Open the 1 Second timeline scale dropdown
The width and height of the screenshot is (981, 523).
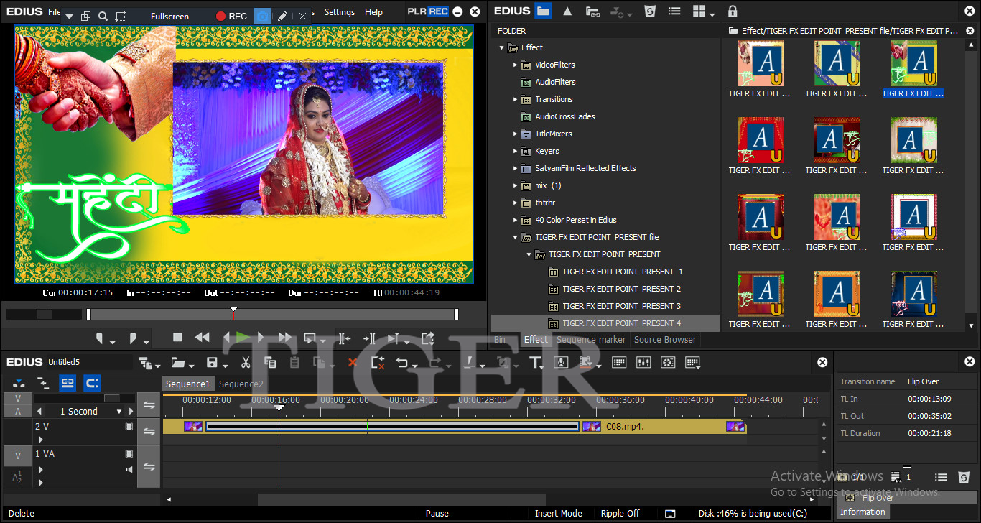click(119, 412)
